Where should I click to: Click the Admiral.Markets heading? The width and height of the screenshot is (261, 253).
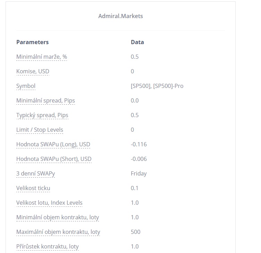click(120, 16)
